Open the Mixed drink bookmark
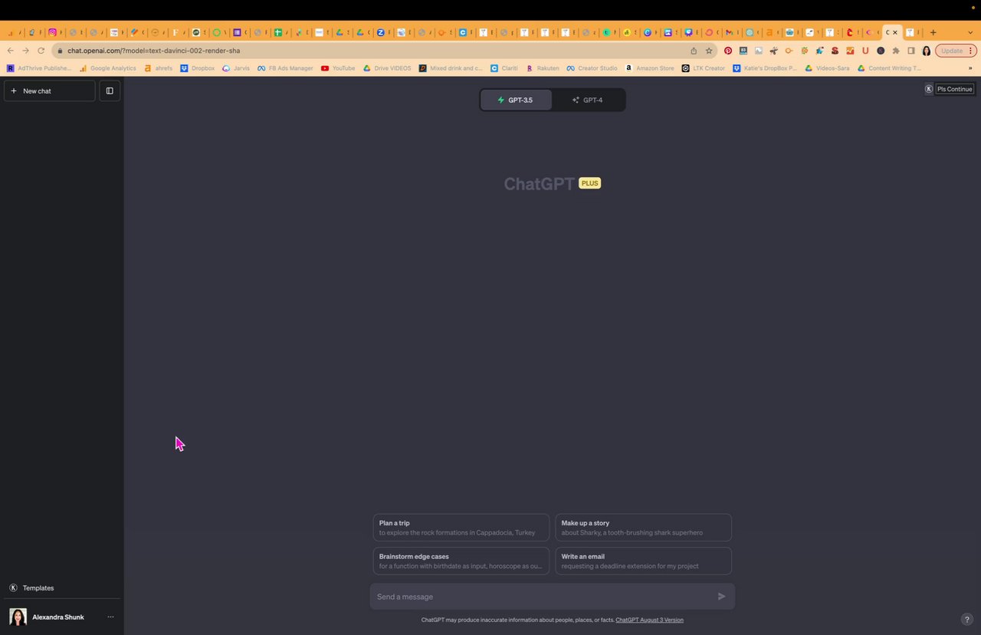 (451, 68)
